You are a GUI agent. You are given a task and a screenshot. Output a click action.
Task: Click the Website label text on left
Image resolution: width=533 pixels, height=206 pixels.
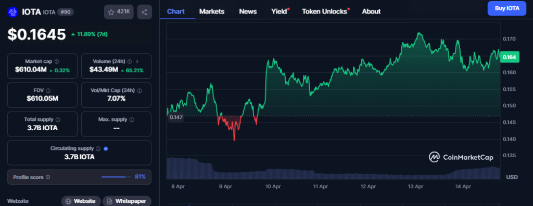18,201
